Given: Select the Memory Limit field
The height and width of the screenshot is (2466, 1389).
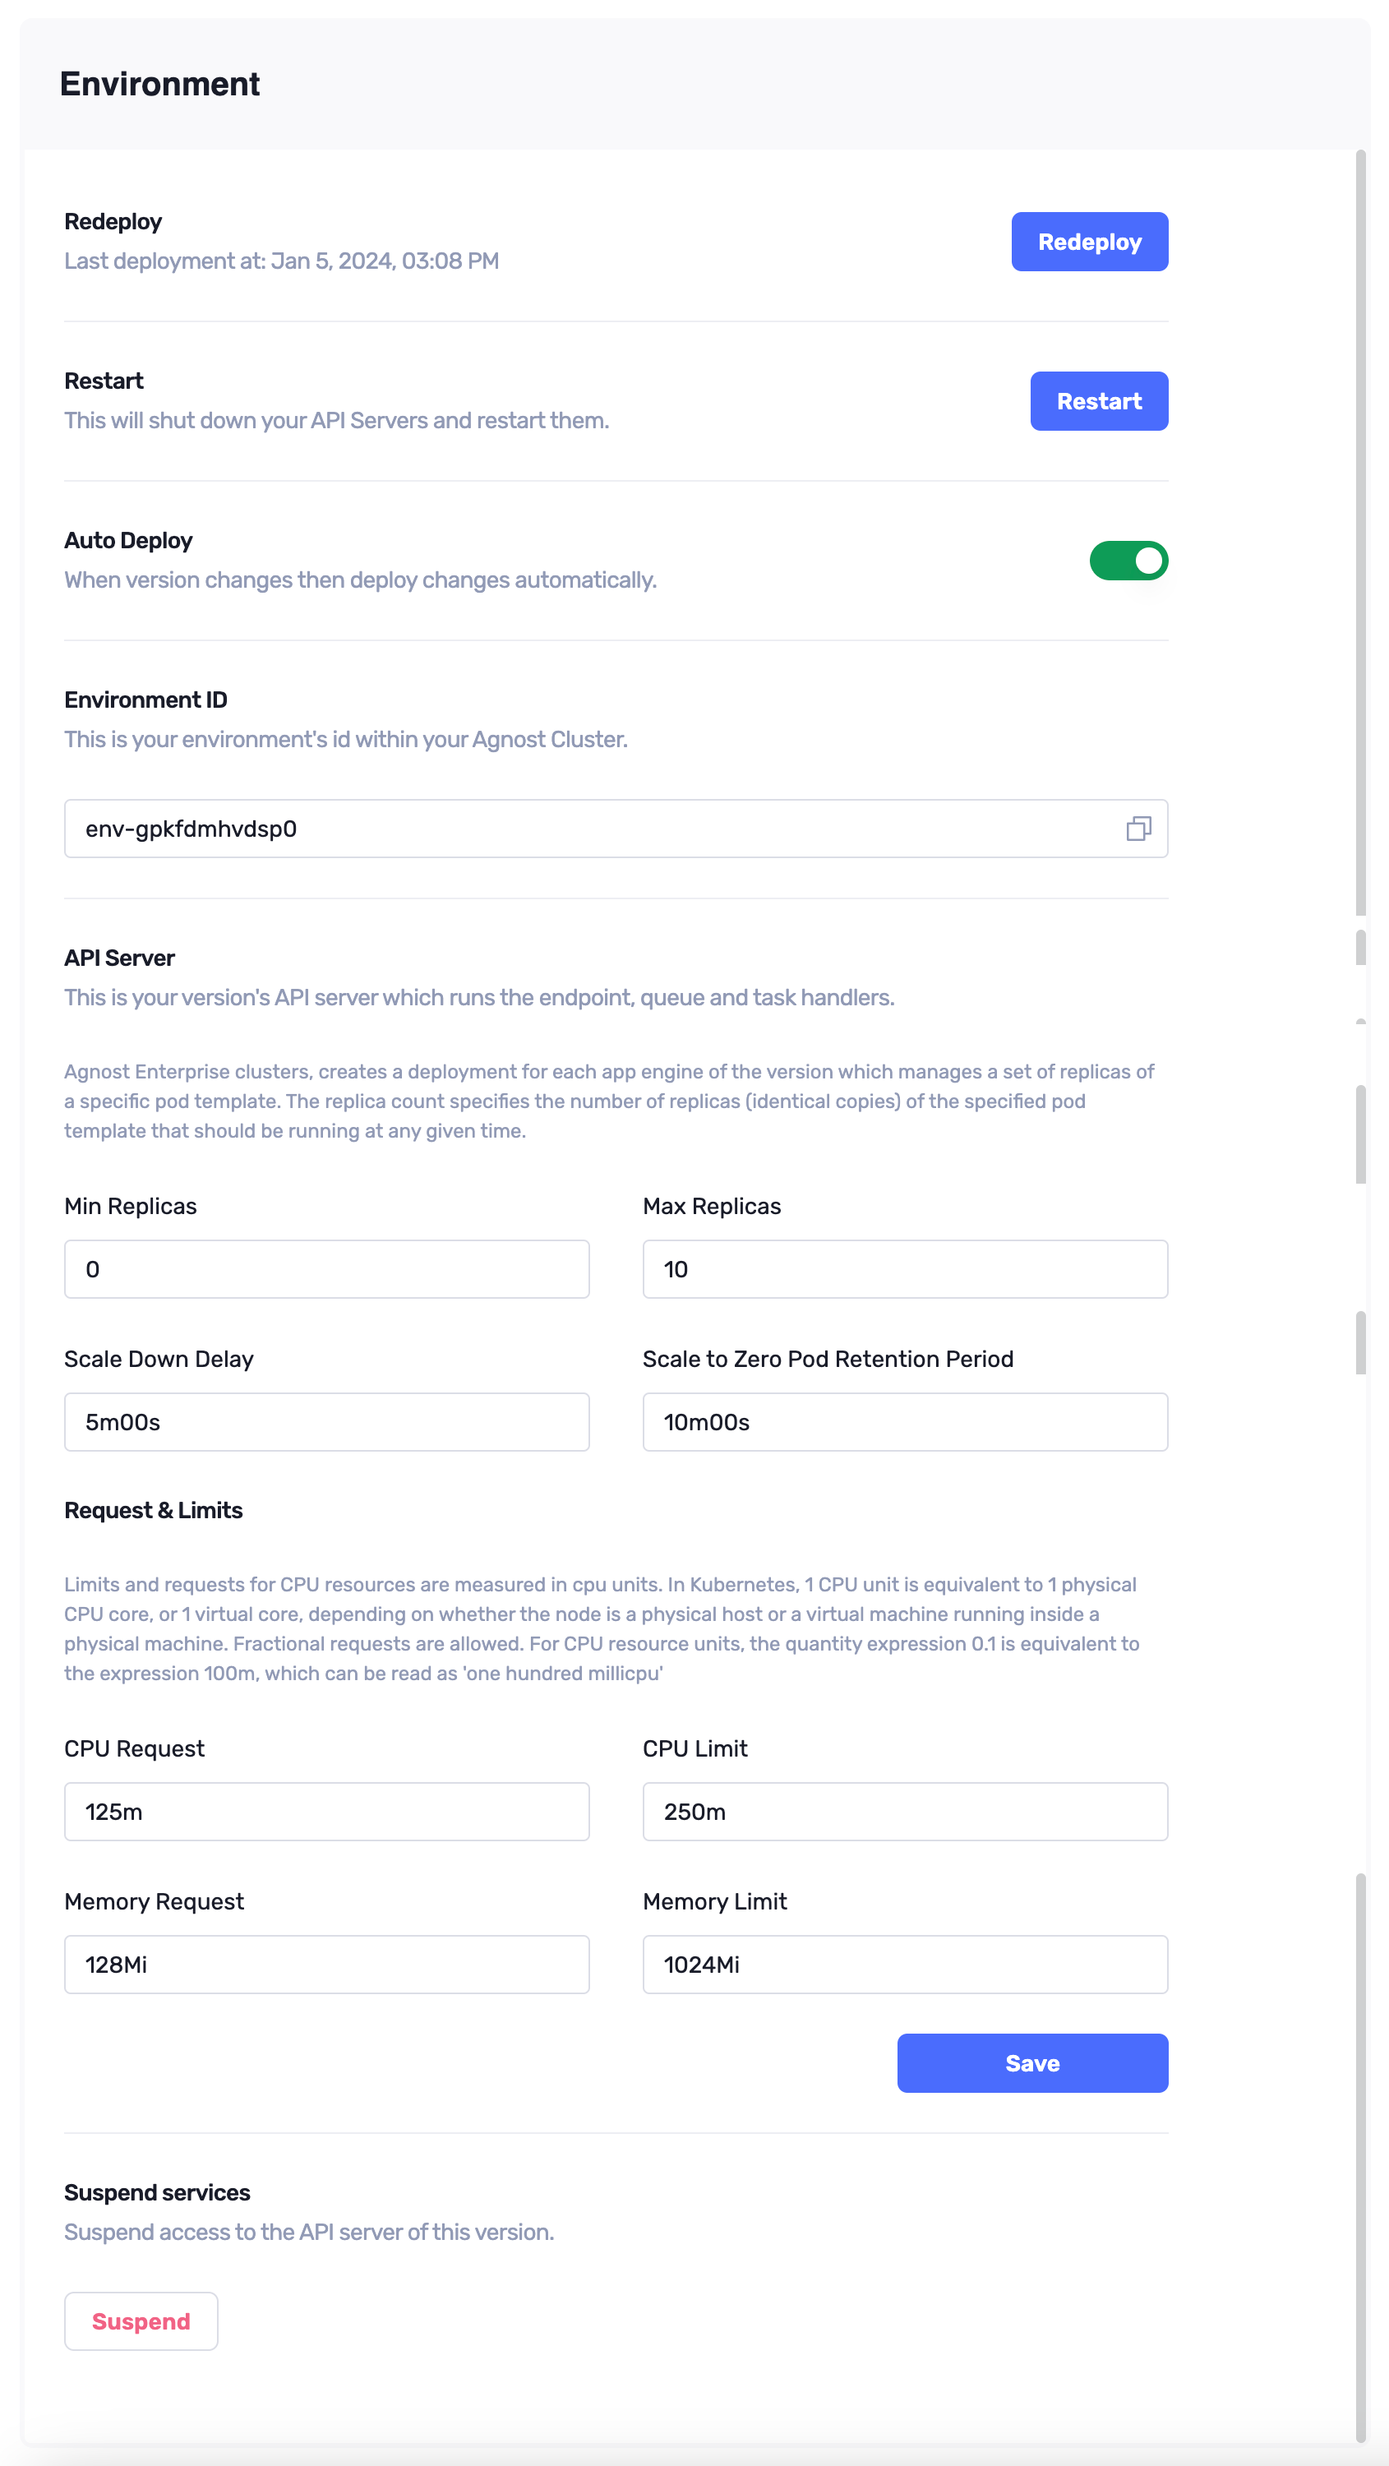Looking at the screenshot, I should (x=903, y=1965).
